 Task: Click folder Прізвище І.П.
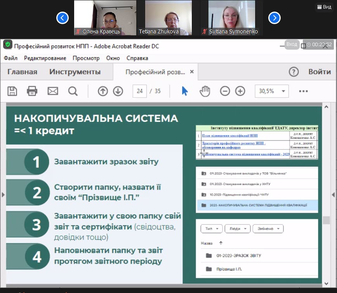pos(259,269)
